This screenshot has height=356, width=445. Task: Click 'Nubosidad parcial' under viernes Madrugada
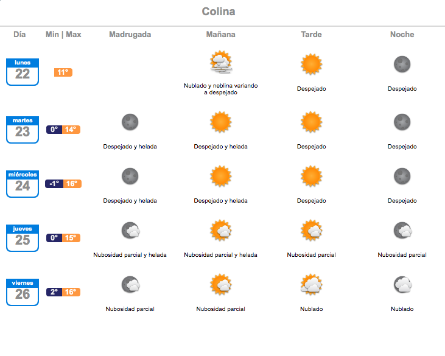(x=130, y=309)
